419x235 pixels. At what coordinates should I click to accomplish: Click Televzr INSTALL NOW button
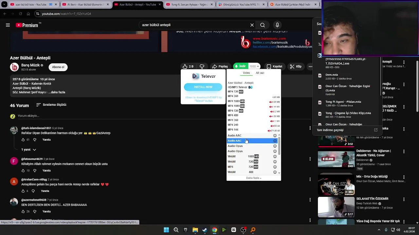[203, 87]
